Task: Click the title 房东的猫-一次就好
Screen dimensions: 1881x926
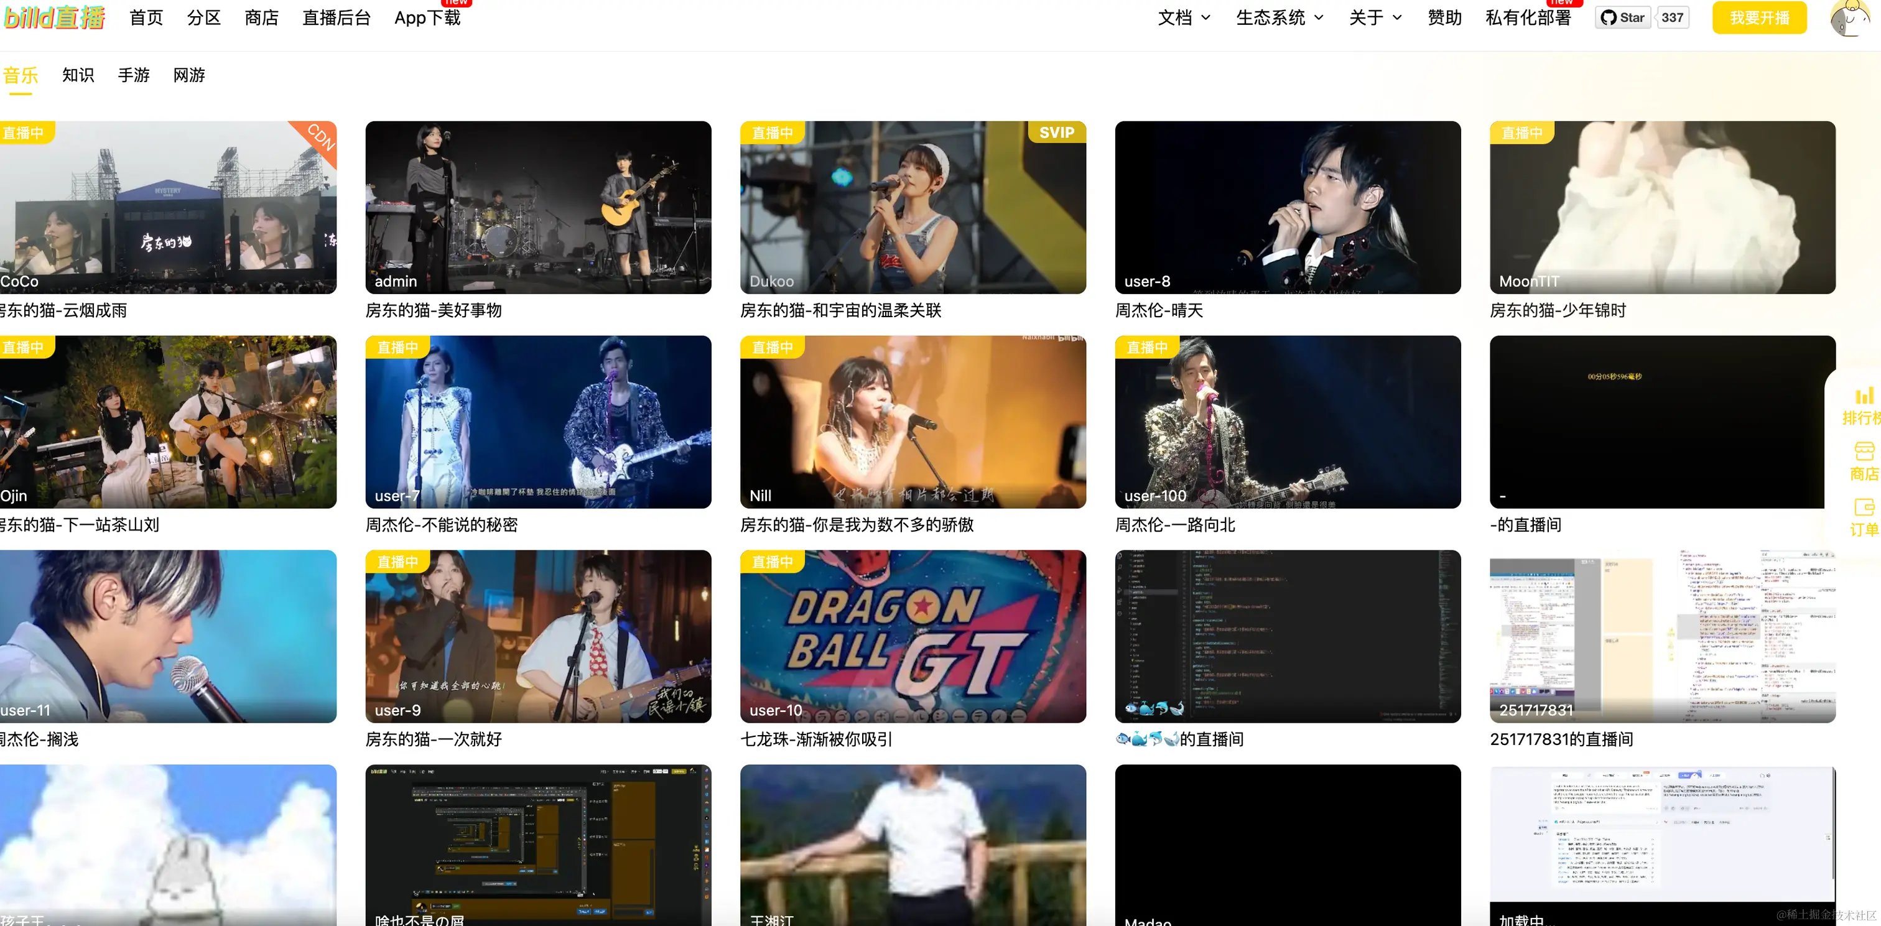Action: pos(434,740)
